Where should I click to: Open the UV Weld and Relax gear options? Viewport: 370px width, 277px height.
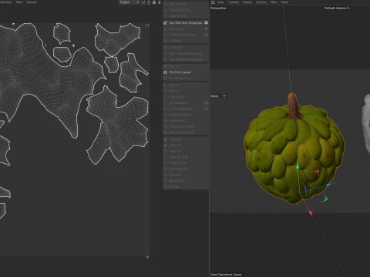206,35
